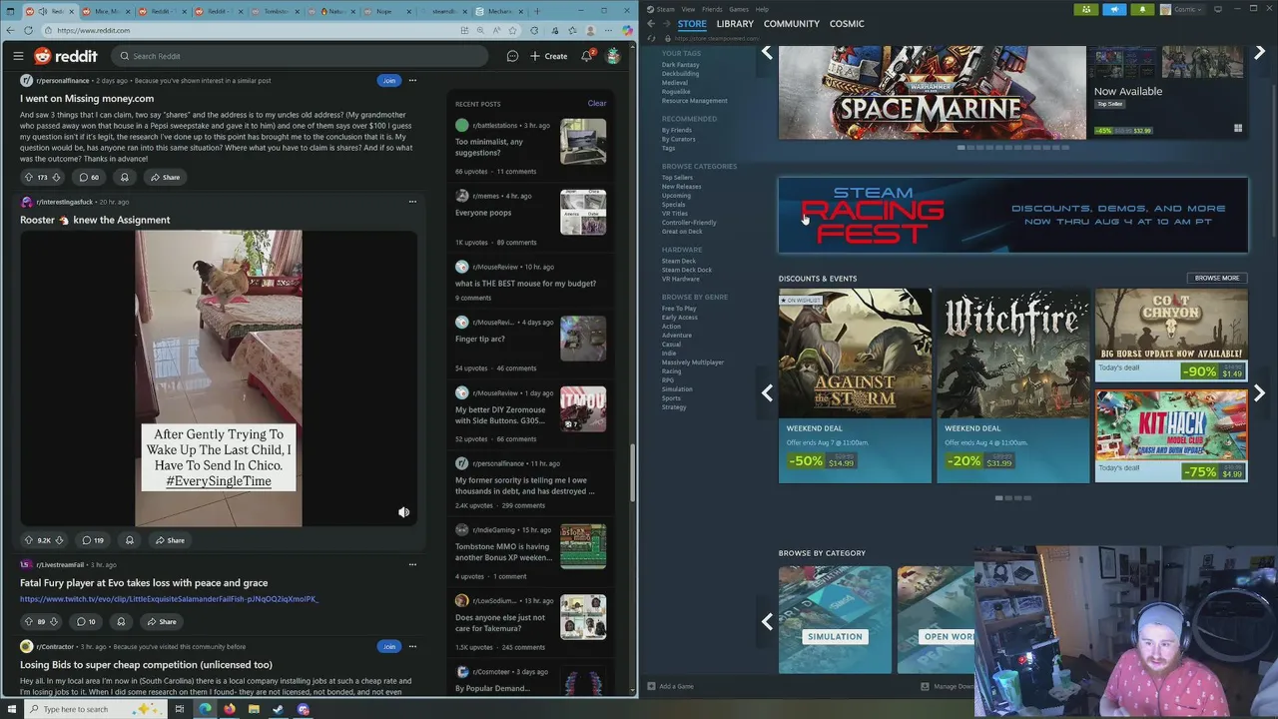Share the Rooster post
This screenshot has height=719, width=1278.
coord(169,540)
